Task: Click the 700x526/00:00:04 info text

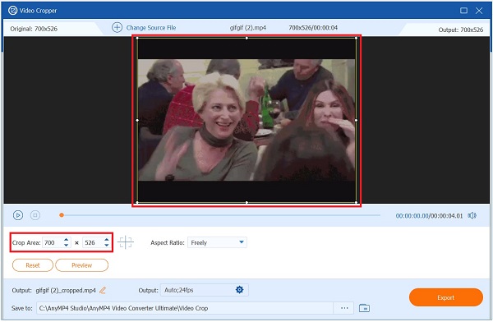Action: coord(313,28)
